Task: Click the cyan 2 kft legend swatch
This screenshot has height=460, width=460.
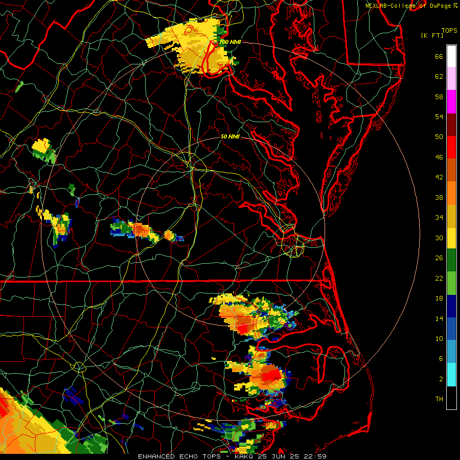Action: (x=451, y=374)
